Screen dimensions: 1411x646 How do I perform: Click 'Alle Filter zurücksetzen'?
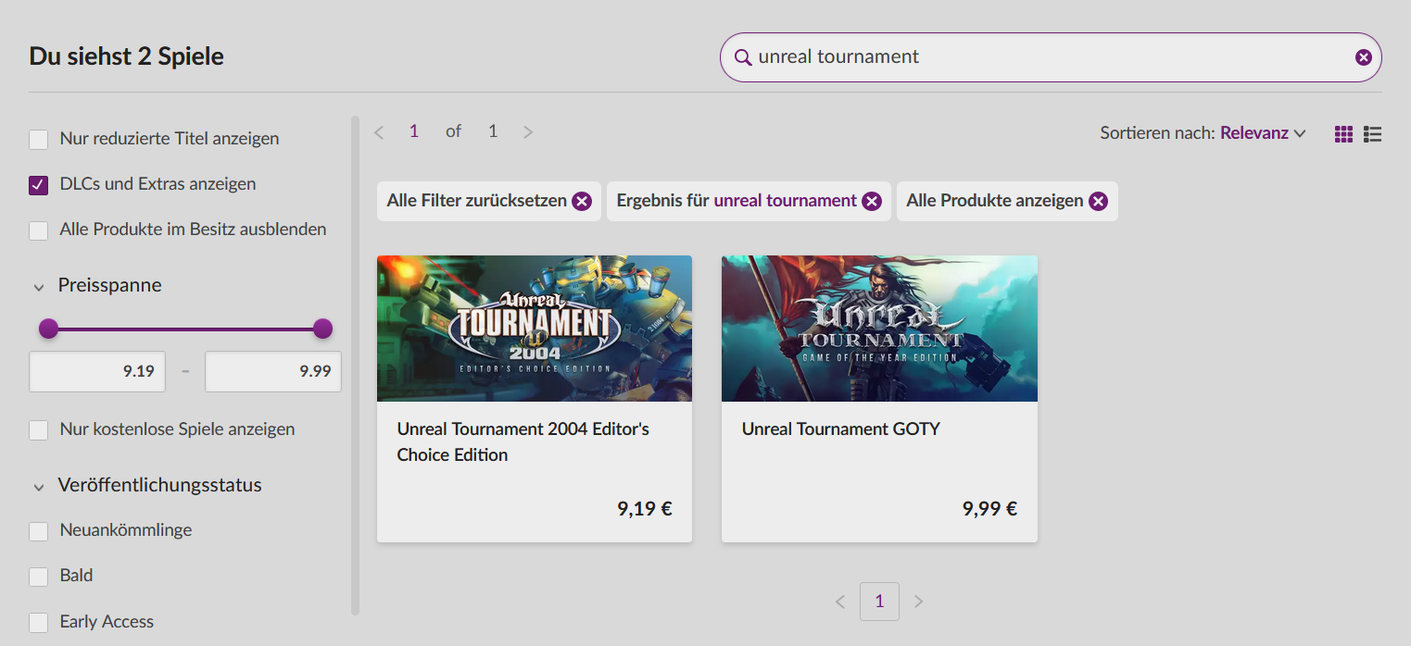(x=476, y=200)
